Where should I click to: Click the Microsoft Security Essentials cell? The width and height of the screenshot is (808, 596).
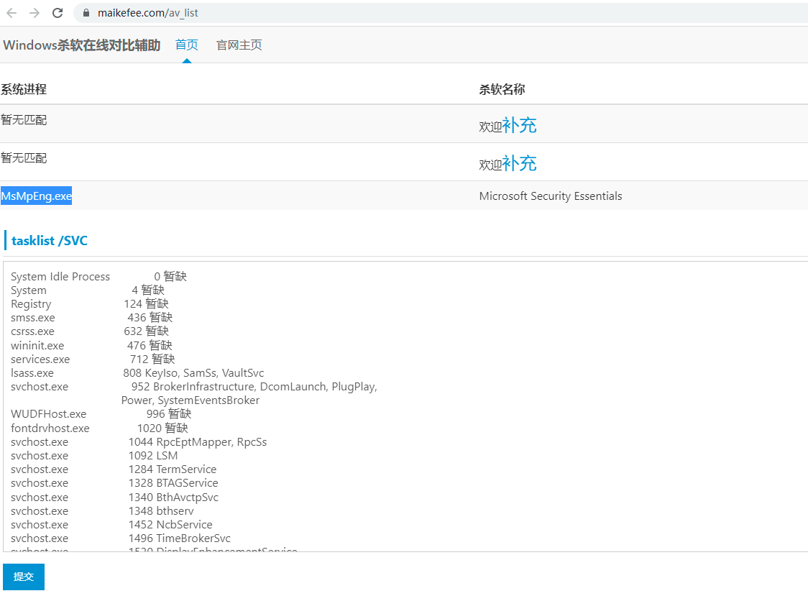tap(551, 196)
